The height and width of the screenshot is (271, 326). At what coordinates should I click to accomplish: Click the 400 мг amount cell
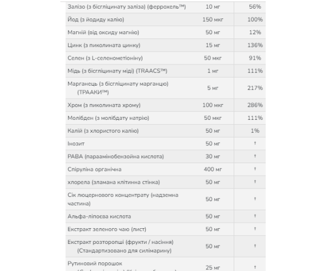pos(212,169)
